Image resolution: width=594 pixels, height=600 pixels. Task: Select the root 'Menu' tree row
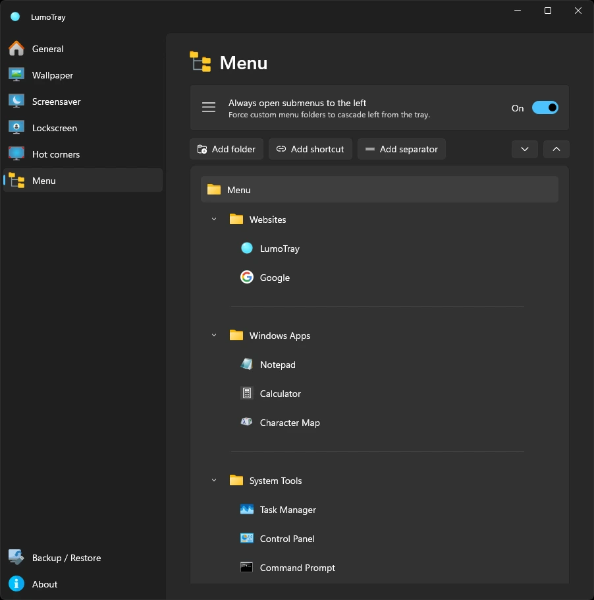click(x=379, y=189)
